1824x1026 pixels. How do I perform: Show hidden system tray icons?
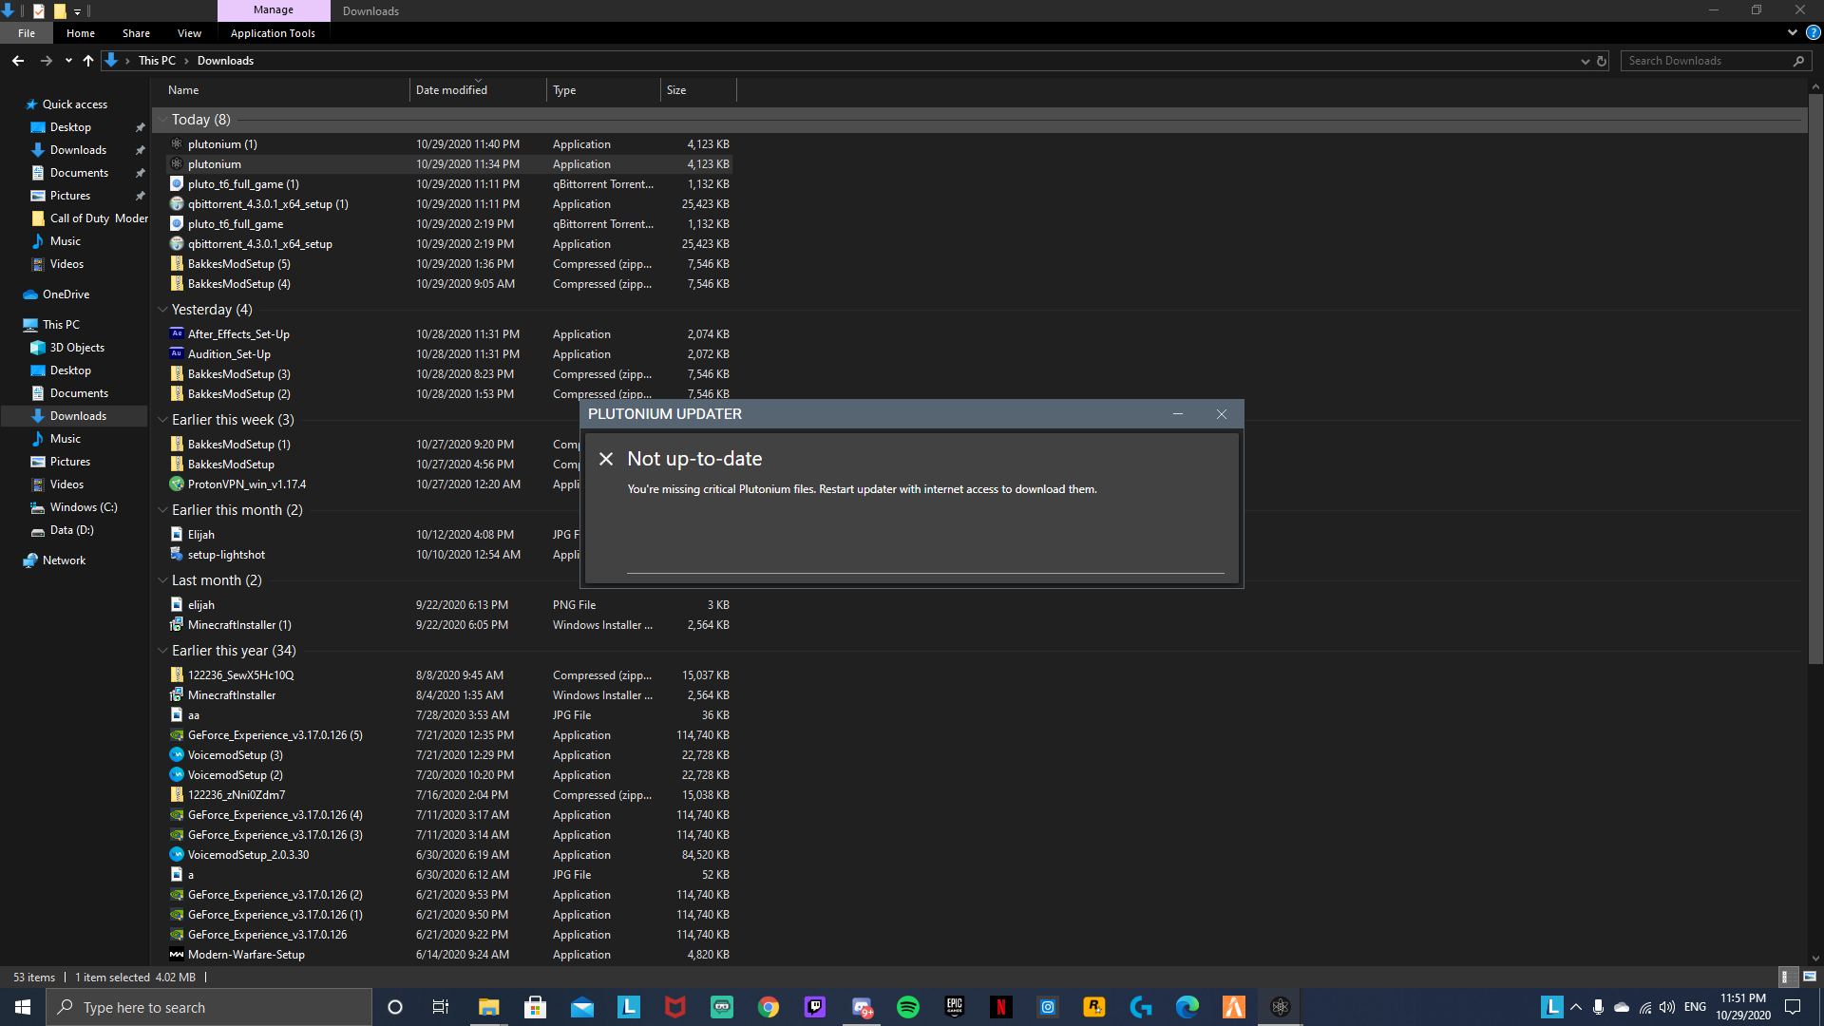1576,1007
